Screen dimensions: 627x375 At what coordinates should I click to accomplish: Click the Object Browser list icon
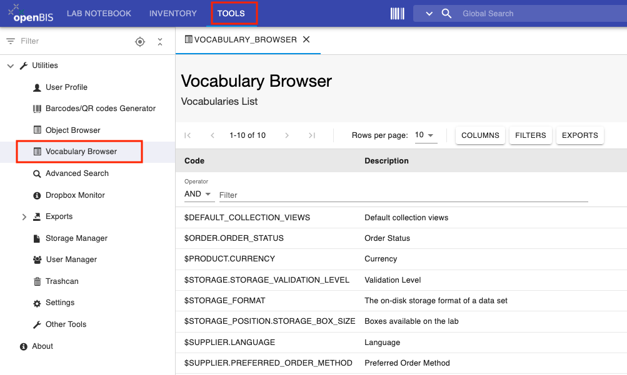(x=37, y=130)
